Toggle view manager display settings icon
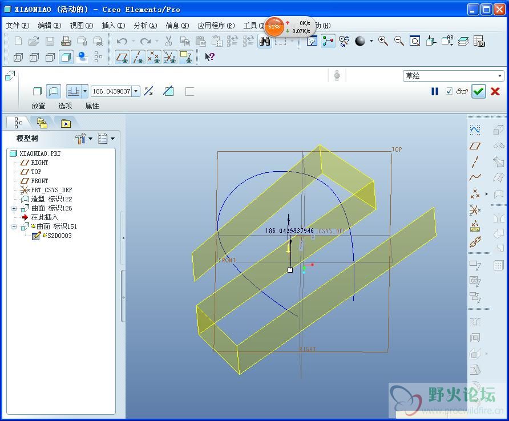The image size is (509, 421). pyautogui.click(x=479, y=41)
